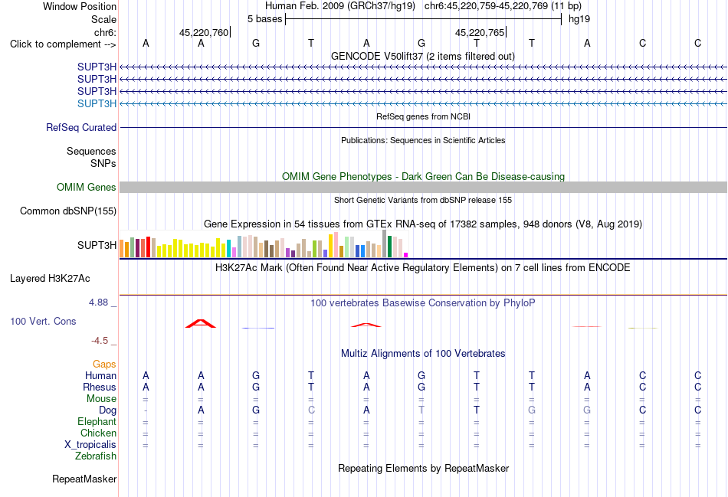Click the 'hg19' text by scale bar
The width and height of the screenshot is (728, 497).
579,19
